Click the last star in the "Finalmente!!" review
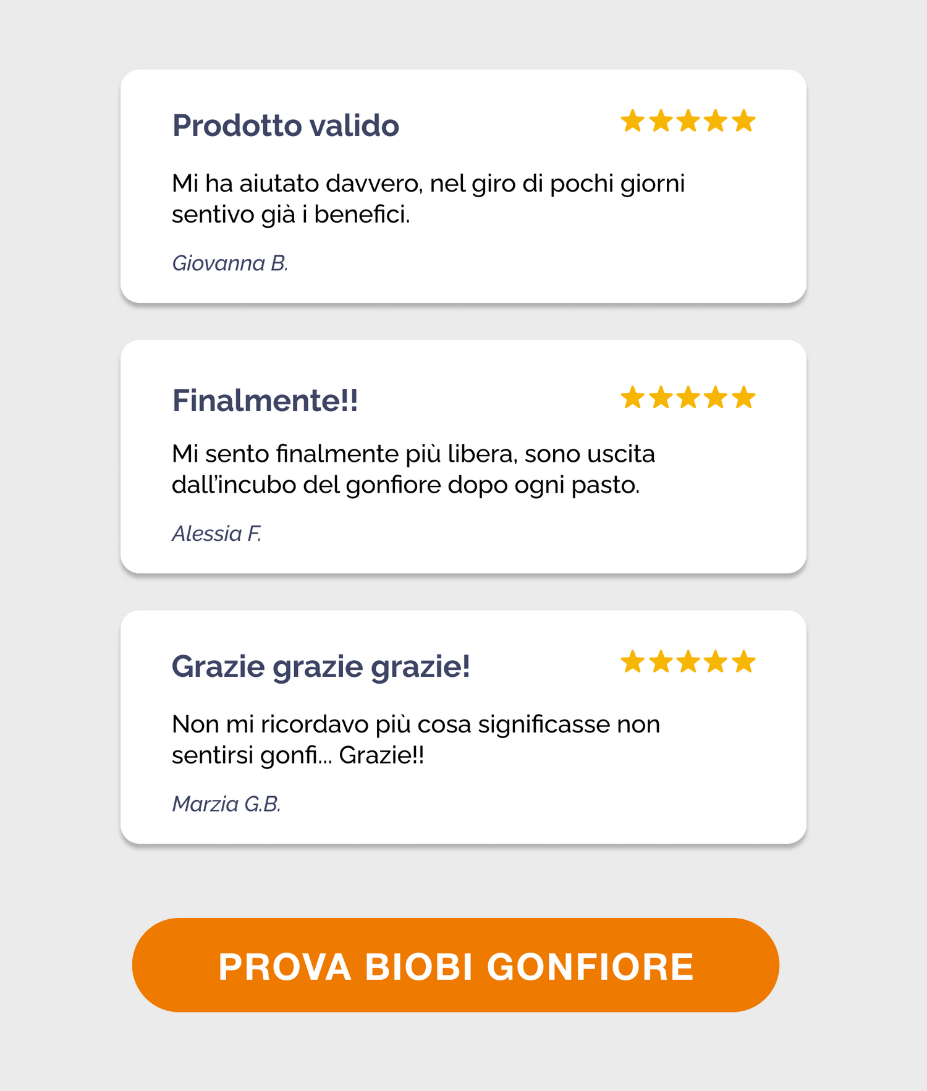This screenshot has height=1091, width=927. tap(743, 397)
